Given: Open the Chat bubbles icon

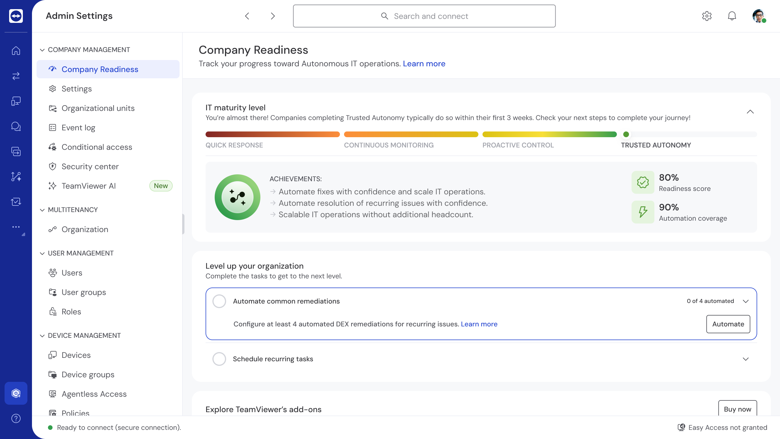Looking at the screenshot, I should [16, 126].
